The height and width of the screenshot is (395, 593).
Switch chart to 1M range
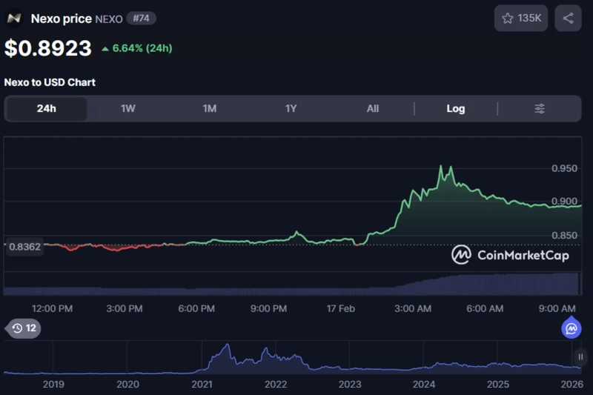[x=210, y=109]
